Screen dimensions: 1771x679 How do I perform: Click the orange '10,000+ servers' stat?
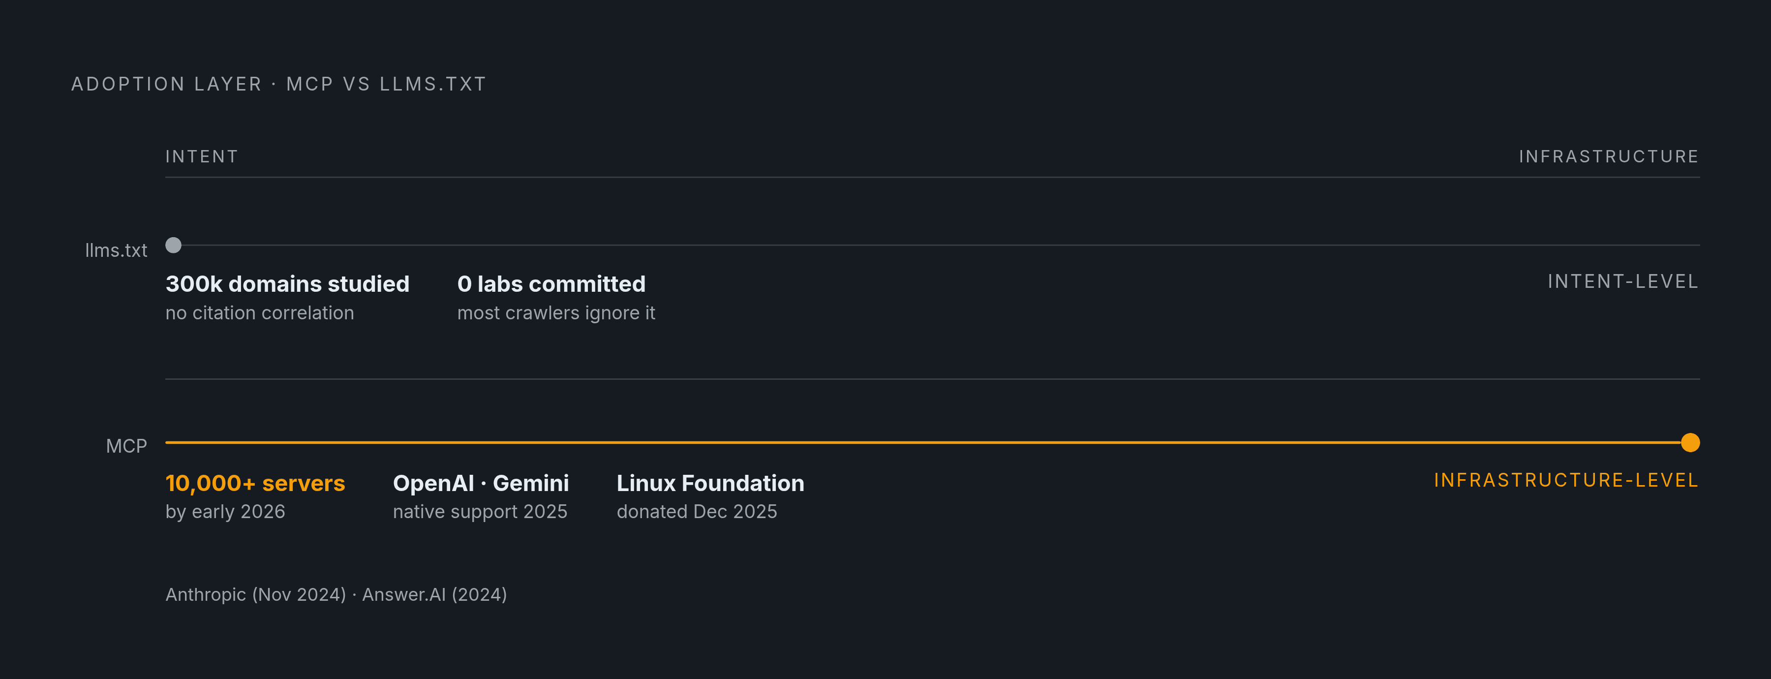[255, 483]
